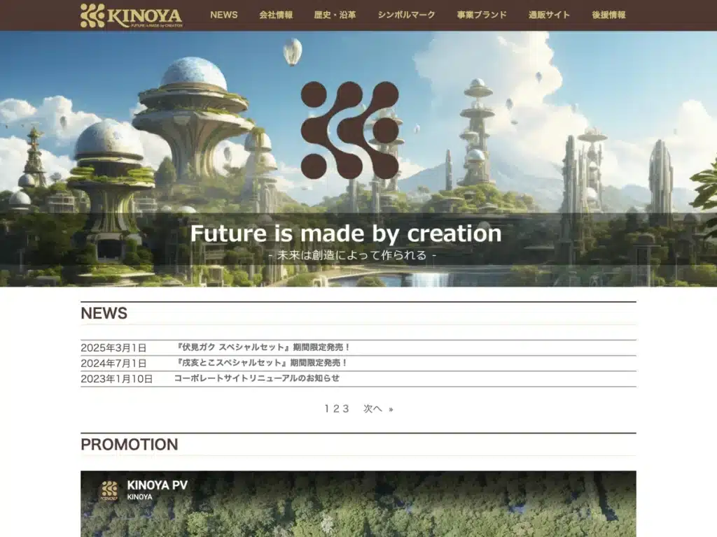
Task: Click the KINOYA PV video title
Action: pyautogui.click(x=158, y=485)
